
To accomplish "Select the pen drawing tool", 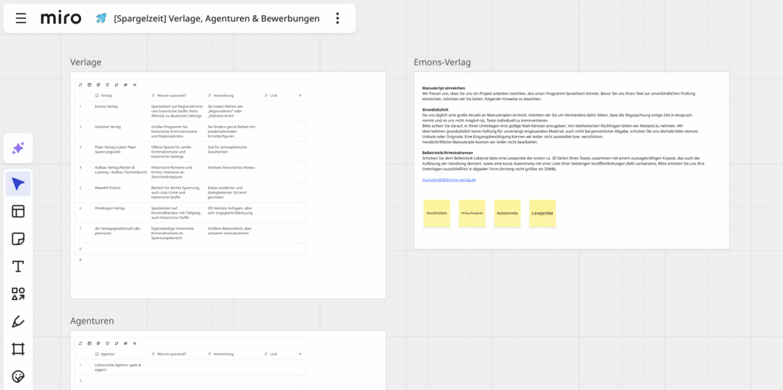I will pos(18,321).
